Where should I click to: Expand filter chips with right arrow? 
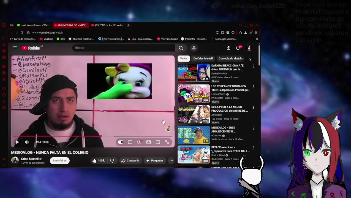pos(250,59)
